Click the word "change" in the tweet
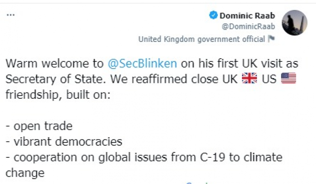This screenshot has width=316, height=184. pos(25,172)
